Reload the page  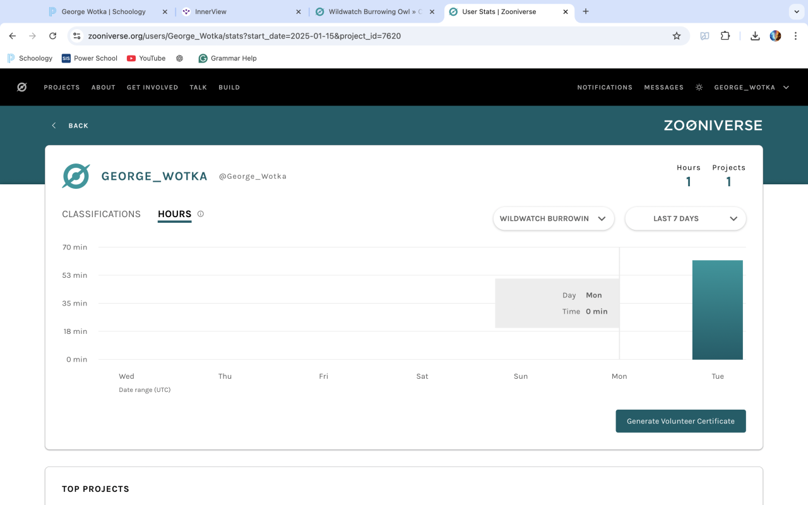(x=53, y=36)
